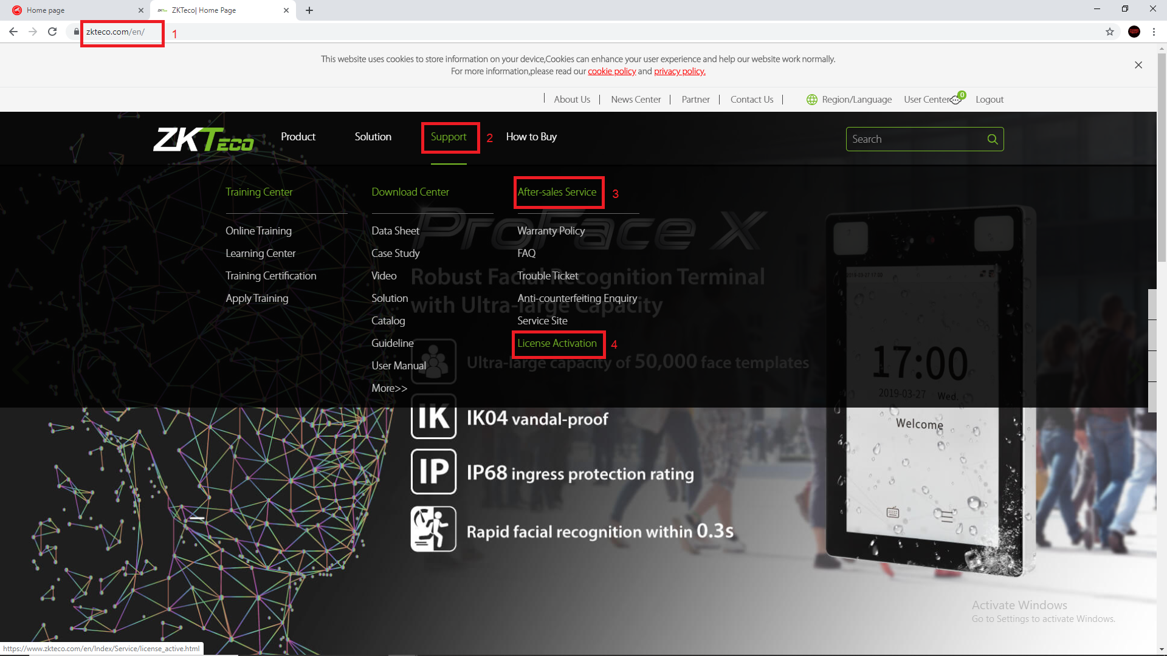
Task: Open the Product menu
Action: tap(298, 137)
